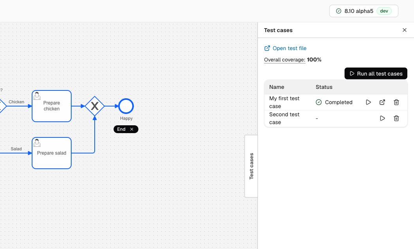This screenshot has height=249, width=414.
Task: Select the Prepare salad task
Action: pos(52,153)
